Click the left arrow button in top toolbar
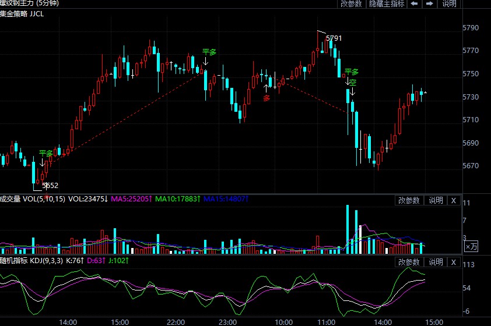The width and height of the screenshot is (491, 326). 415,3
